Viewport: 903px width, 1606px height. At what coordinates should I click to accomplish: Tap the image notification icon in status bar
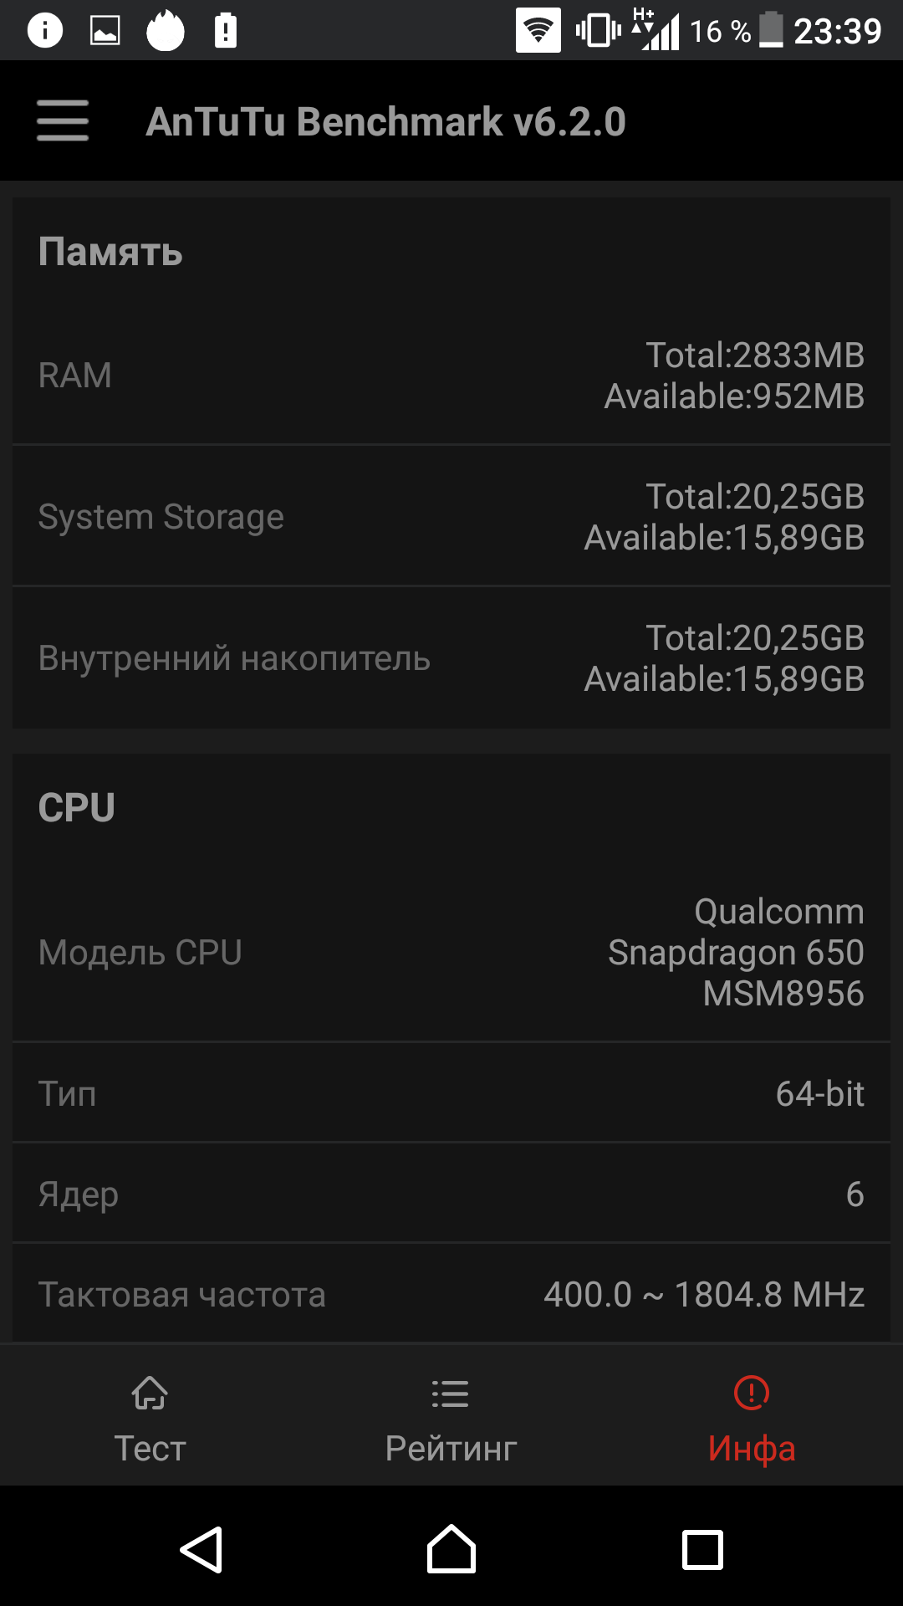click(105, 31)
